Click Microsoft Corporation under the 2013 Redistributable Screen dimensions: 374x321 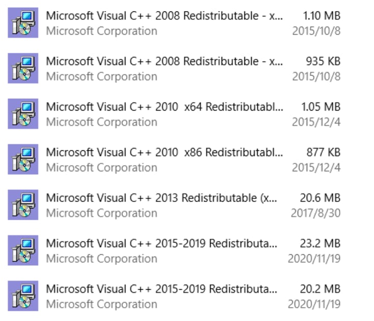[x=101, y=213]
